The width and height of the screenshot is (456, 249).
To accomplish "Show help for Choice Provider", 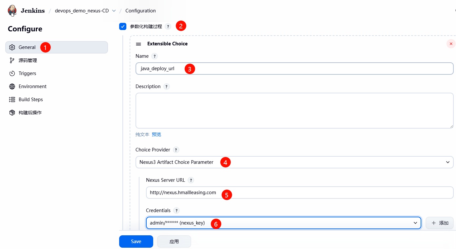I will pos(176,150).
